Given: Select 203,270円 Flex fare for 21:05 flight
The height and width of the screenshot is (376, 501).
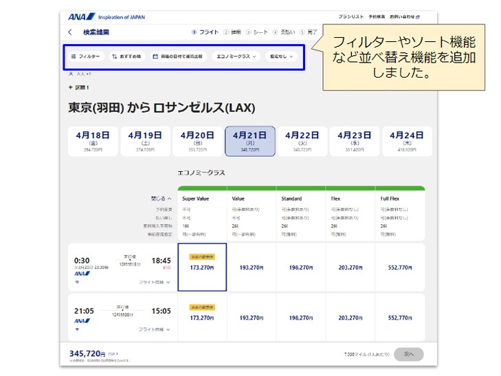Looking at the screenshot, I should [x=350, y=318].
